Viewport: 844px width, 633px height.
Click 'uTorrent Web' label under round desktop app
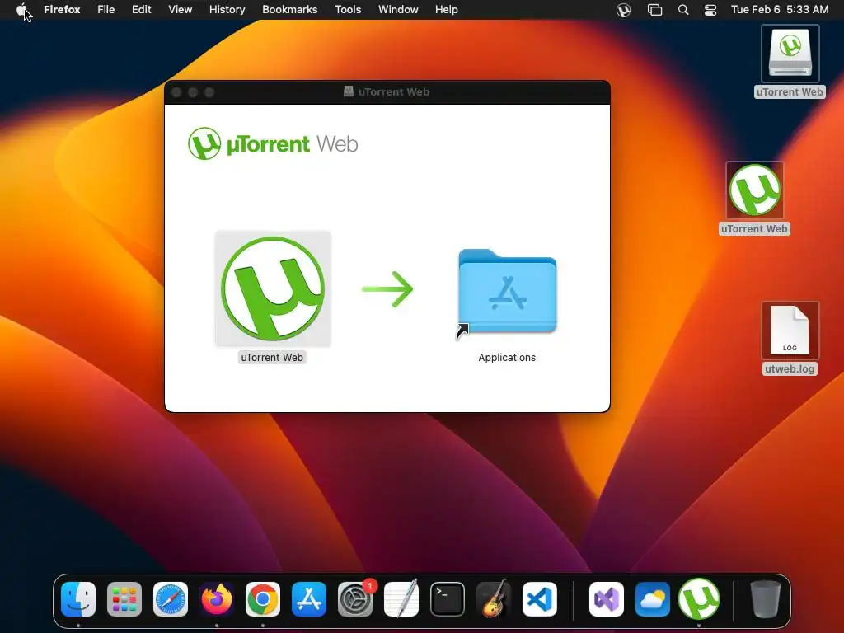(754, 229)
